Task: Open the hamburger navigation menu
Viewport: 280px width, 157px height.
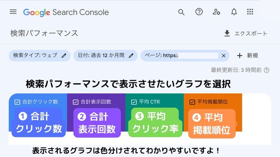Action: click(x=13, y=12)
